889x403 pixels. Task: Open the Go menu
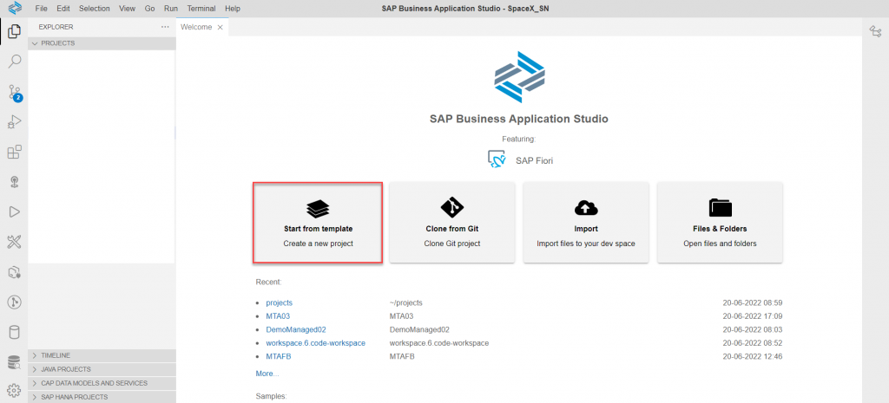pyautogui.click(x=149, y=9)
